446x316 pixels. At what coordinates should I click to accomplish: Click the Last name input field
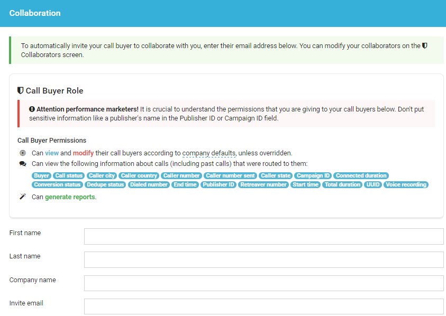coord(263,259)
